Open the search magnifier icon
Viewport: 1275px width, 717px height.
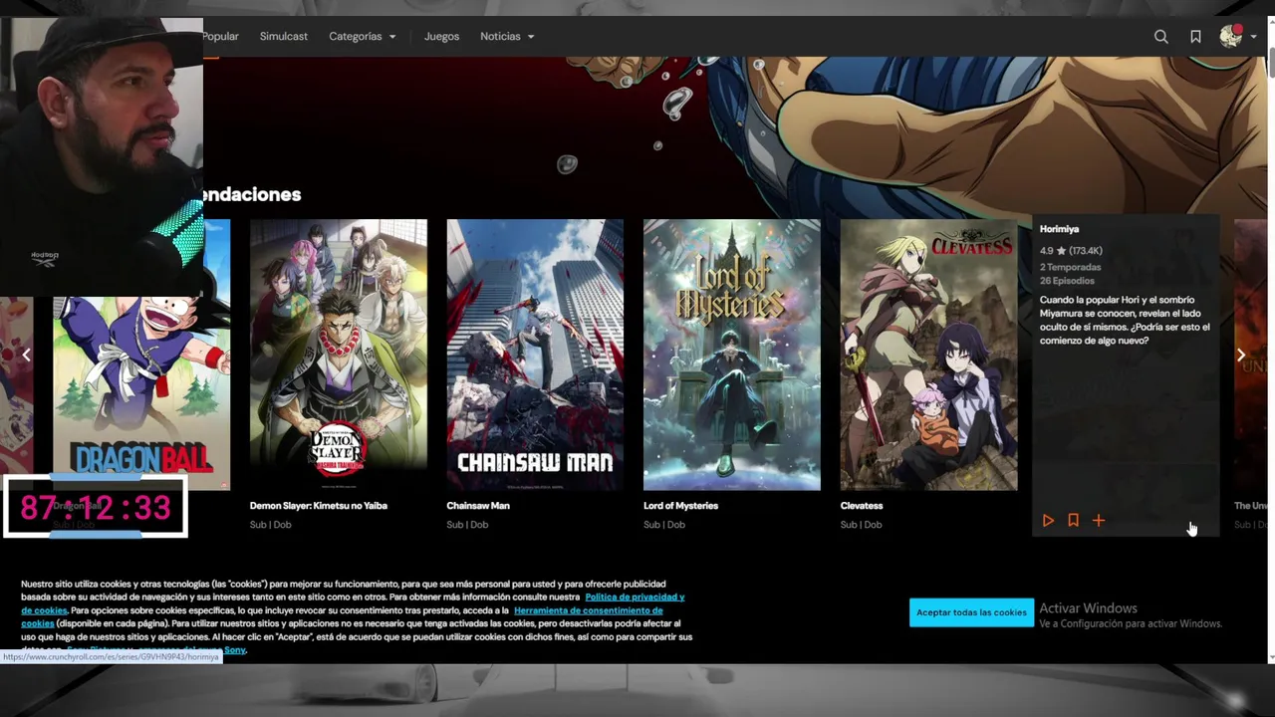click(x=1160, y=36)
